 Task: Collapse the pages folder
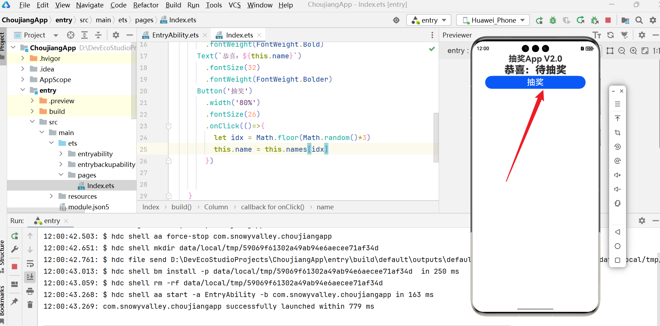[61, 175]
